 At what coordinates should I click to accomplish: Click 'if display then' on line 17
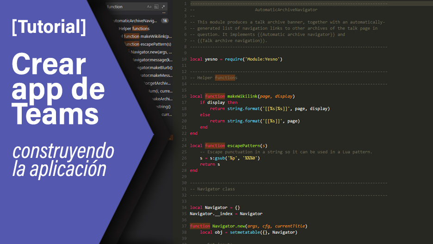coord(219,102)
